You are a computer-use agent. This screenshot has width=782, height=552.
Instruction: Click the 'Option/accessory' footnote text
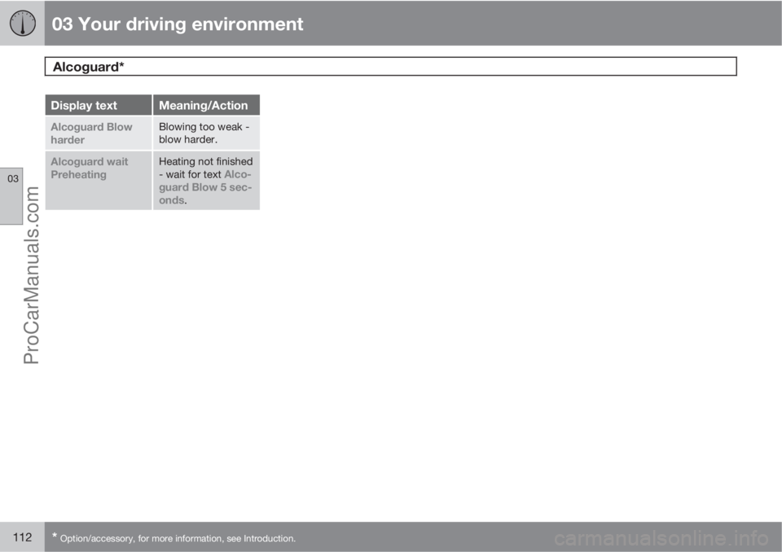pos(174,538)
